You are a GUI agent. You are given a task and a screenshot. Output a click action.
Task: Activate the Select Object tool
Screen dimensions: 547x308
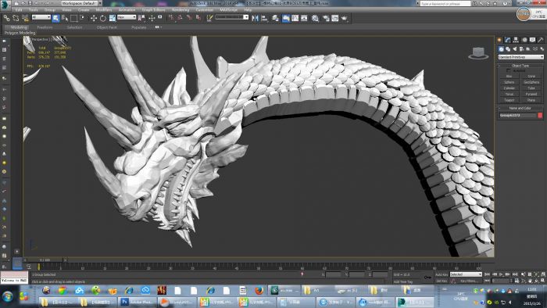pos(55,18)
